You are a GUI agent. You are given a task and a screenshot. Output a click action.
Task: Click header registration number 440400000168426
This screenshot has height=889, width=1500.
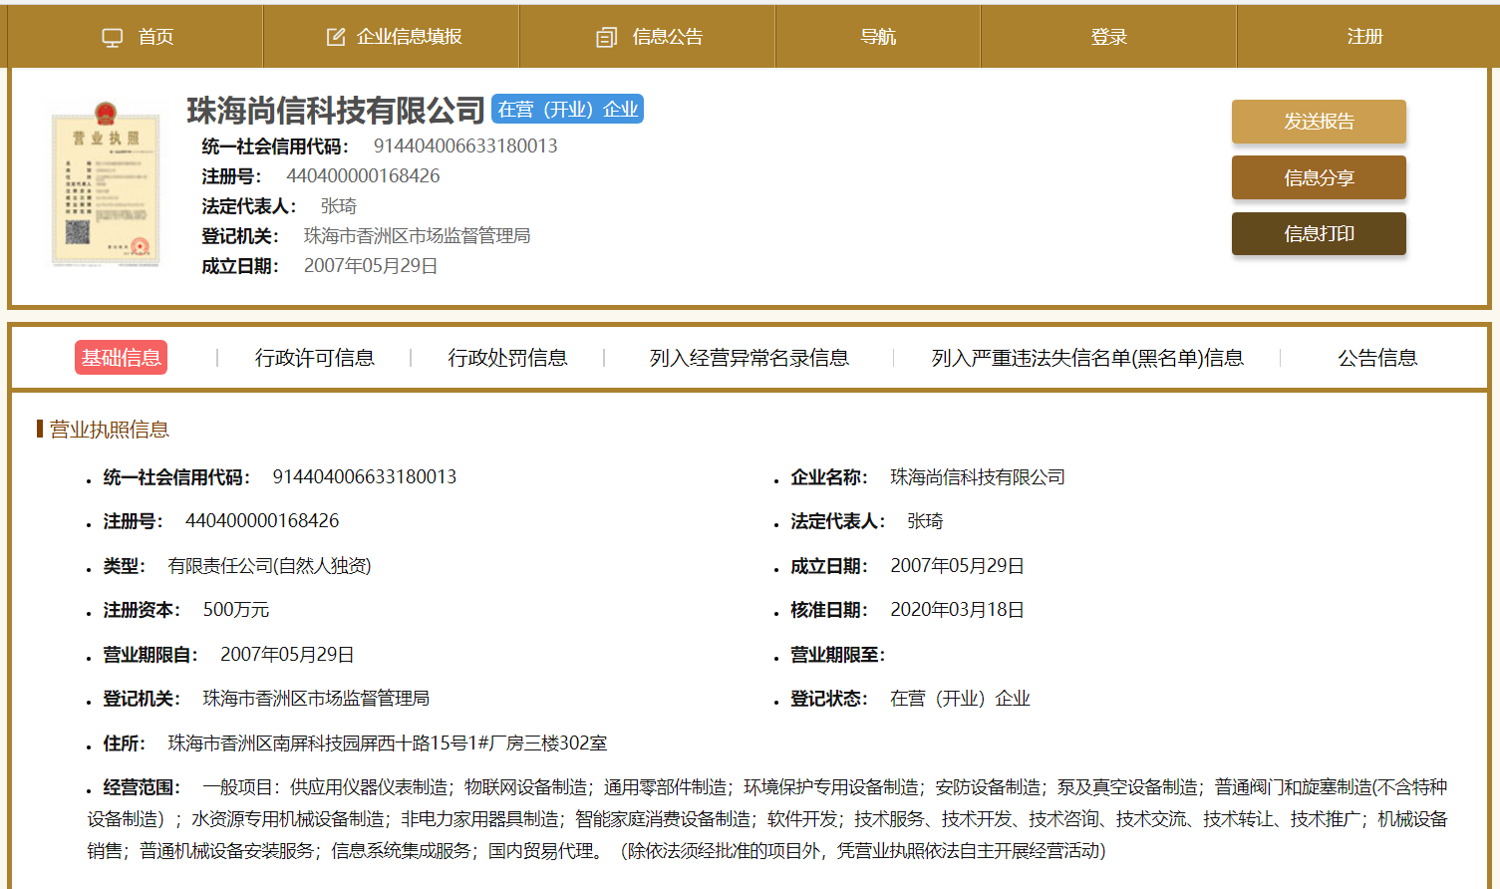(363, 175)
